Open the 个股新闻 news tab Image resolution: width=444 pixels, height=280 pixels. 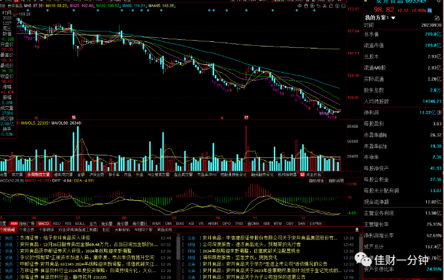[x=8, y=230]
